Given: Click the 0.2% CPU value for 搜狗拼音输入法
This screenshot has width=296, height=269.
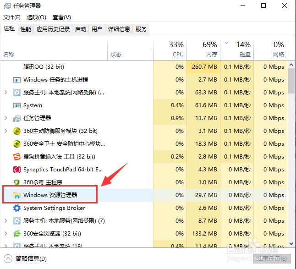Looking at the screenshot, I should [x=177, y=157].
